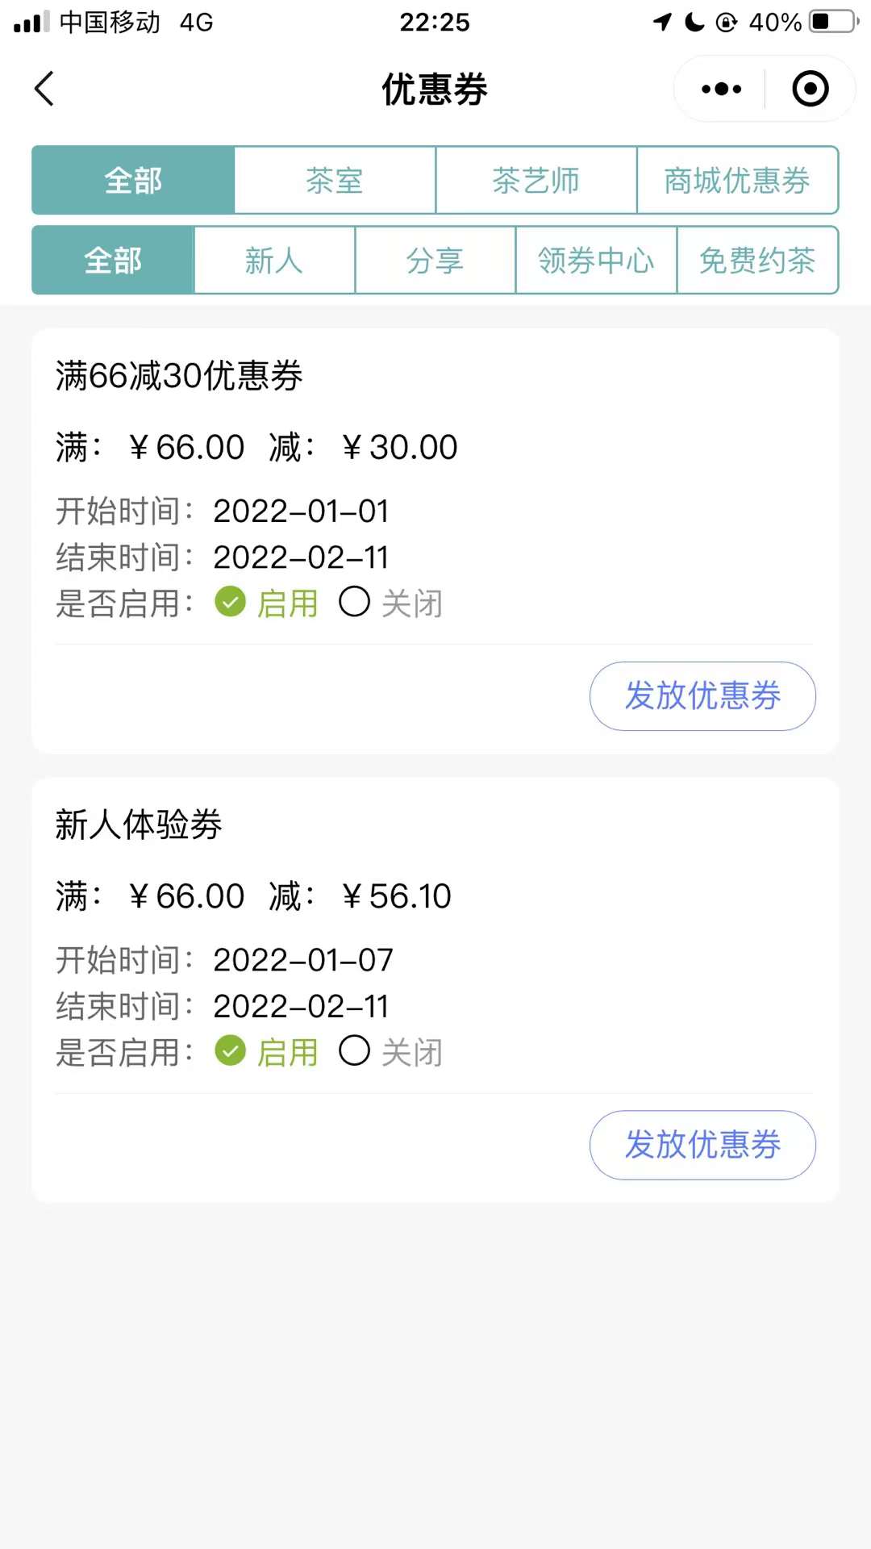871x1549 pixels.
Task: Tap the 优惠券 page title
Action: pyautogui.click(x=435, y=89)
